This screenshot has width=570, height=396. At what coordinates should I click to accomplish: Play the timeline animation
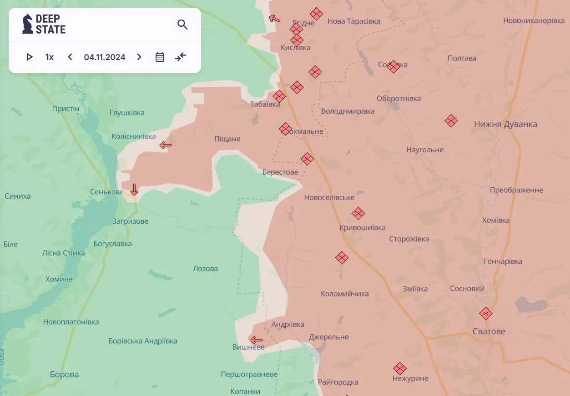tap(30, 57)
